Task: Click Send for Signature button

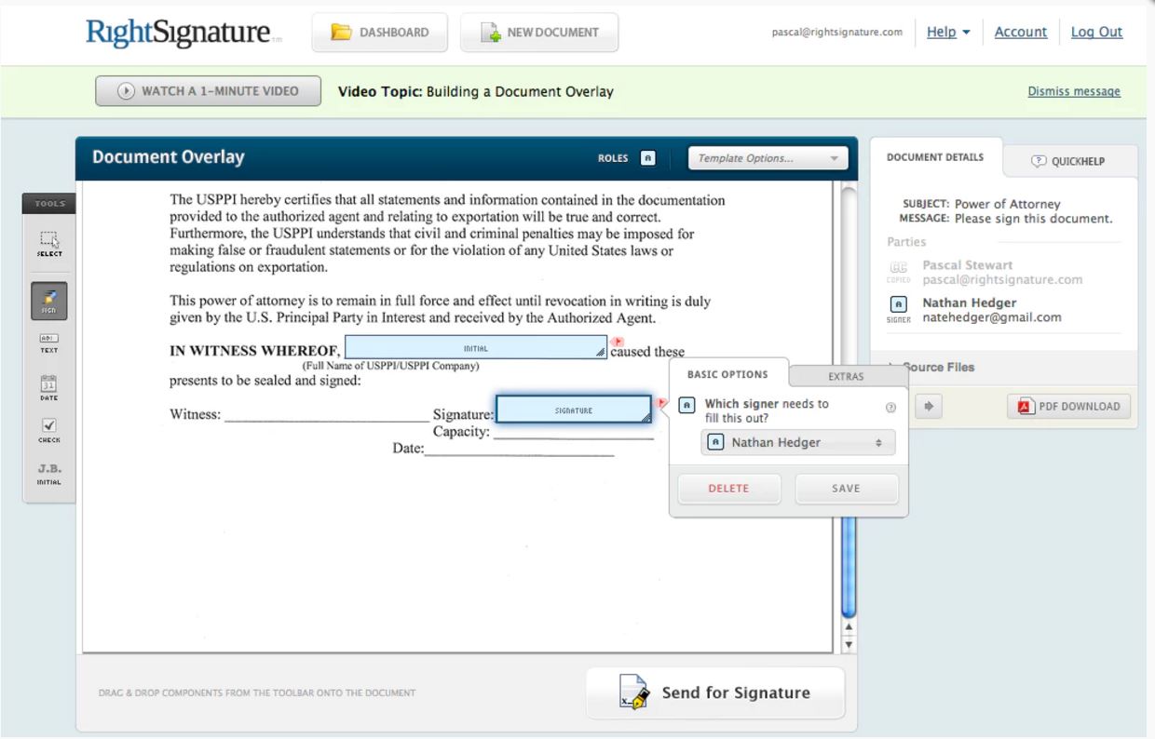Action: pyautogui.click(x=715, y=692)
